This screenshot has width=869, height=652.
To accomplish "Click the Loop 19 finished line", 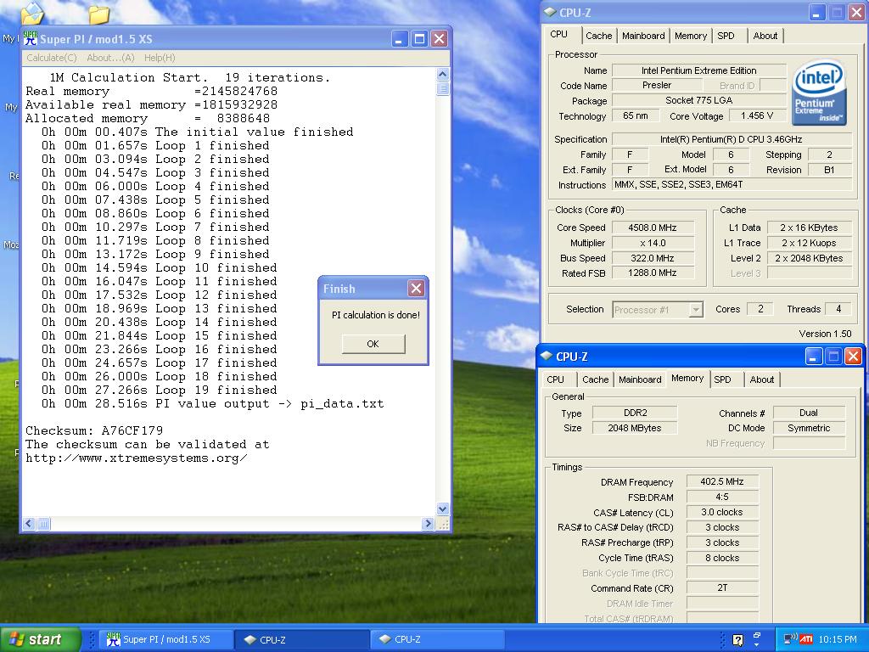I will [159, 391].
